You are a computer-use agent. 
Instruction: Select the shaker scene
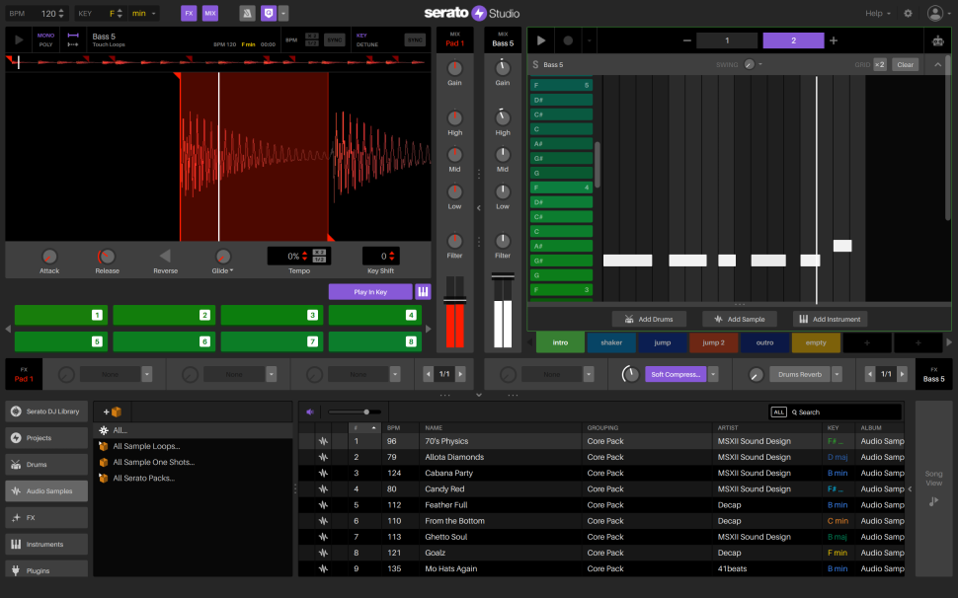(x=611, y=342)
